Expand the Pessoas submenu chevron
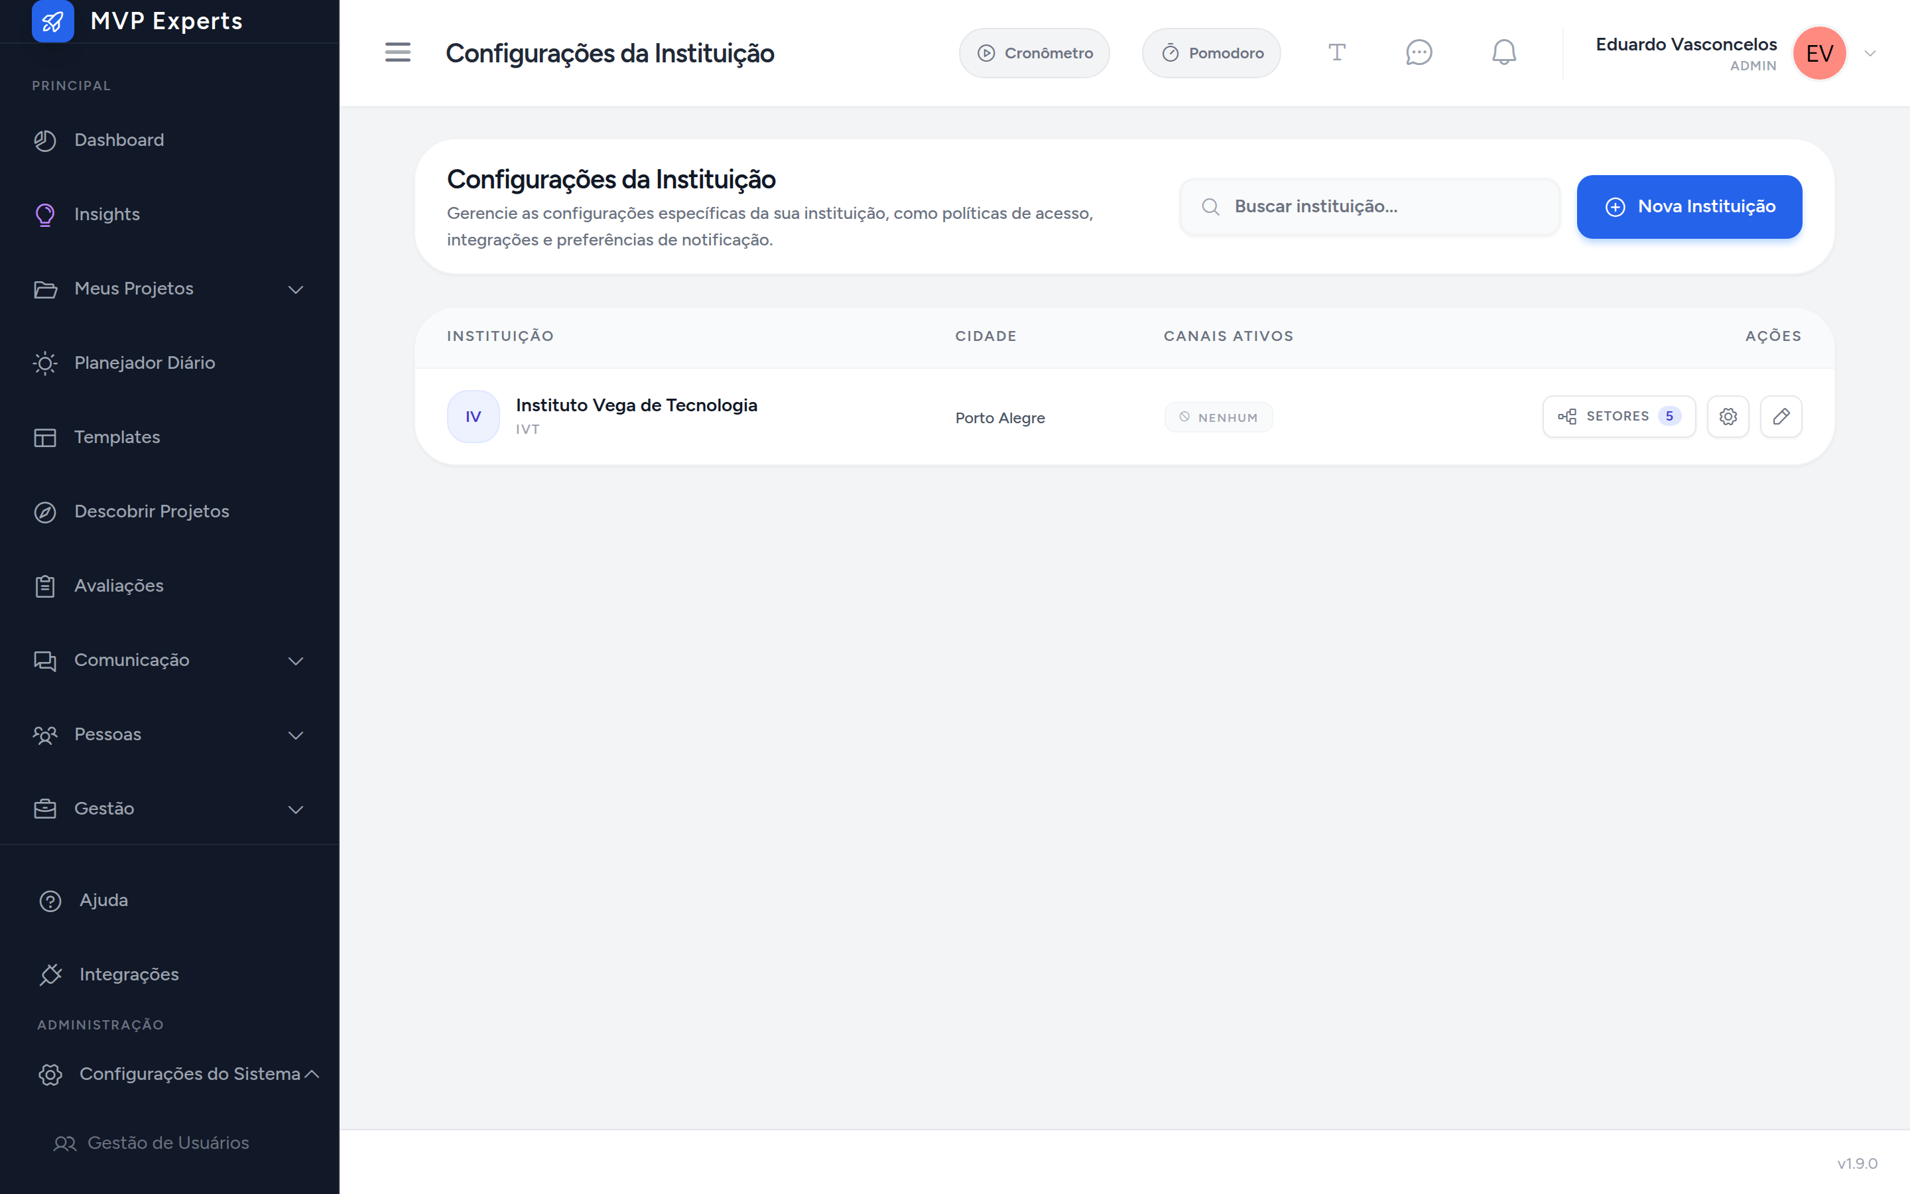This screenshot has width=1910, height=1194. pyautogui.click(x=296, y=735)
